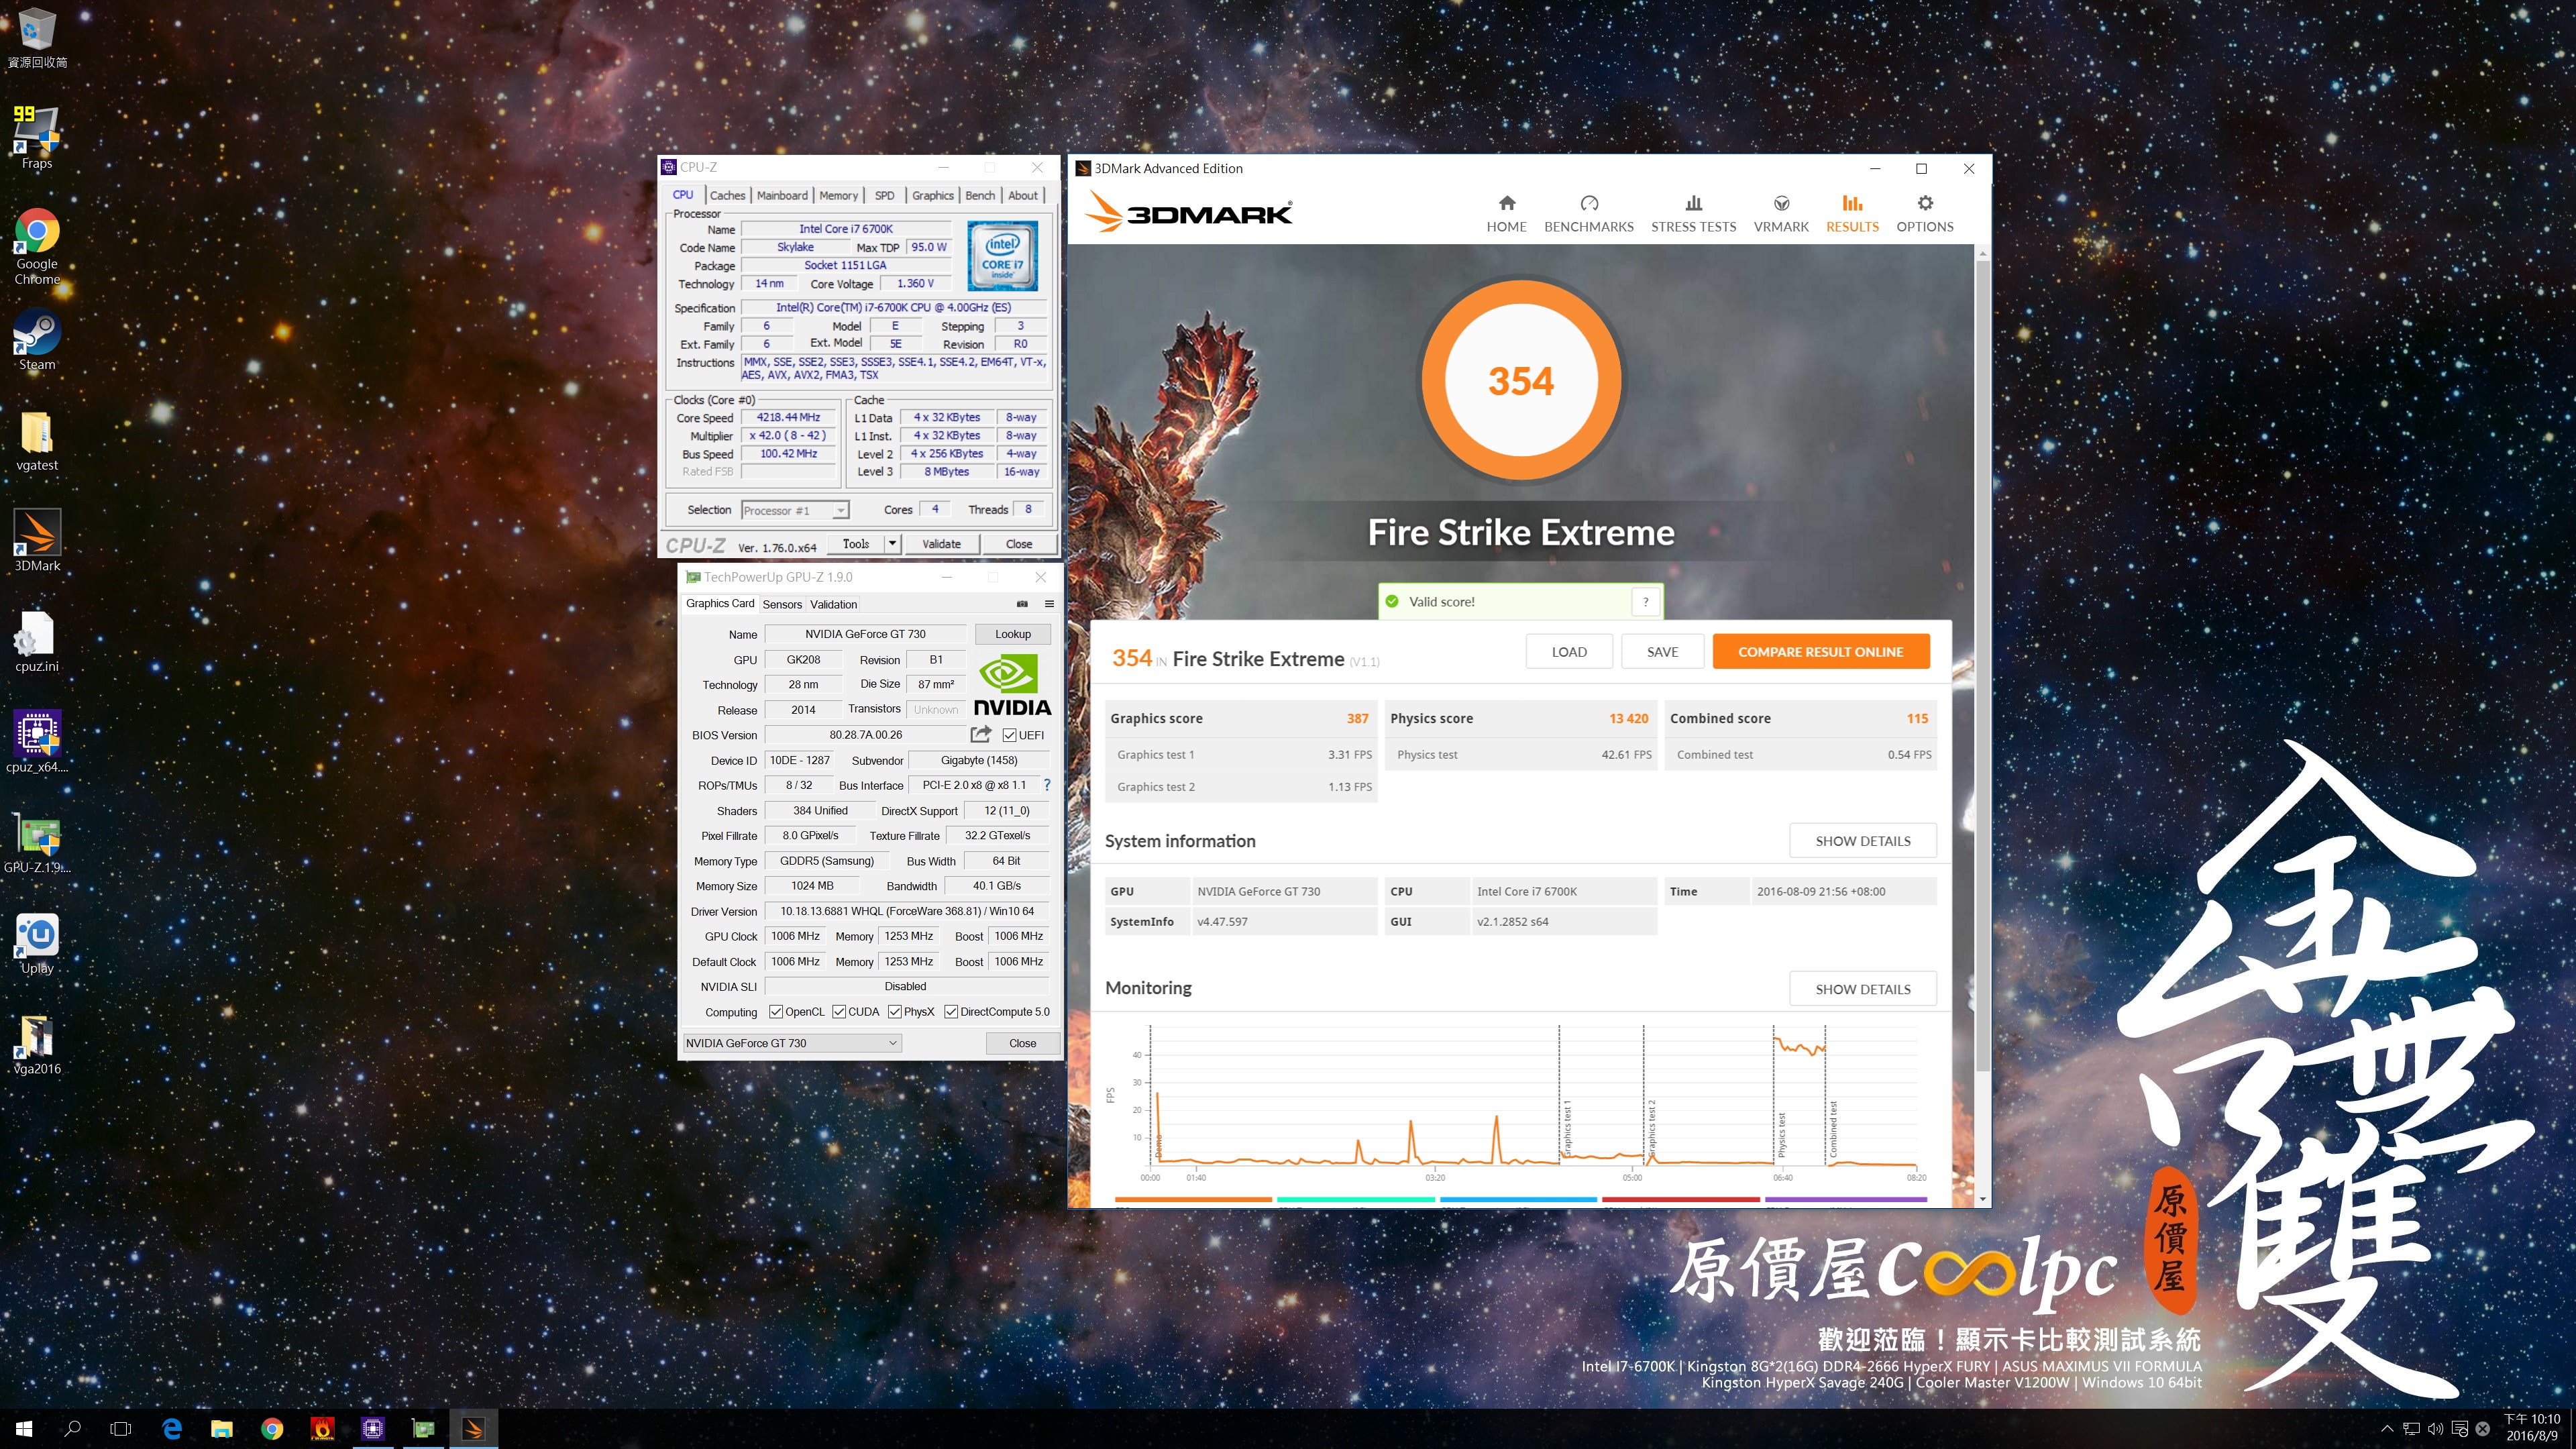The image size is (2576, 1449).
Task: Switch to SPD tab in CPU-Z
Action: point(884,195)
